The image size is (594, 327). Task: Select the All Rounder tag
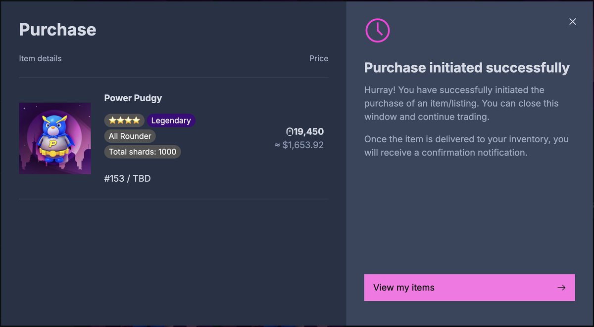click(x=130, y=136)
